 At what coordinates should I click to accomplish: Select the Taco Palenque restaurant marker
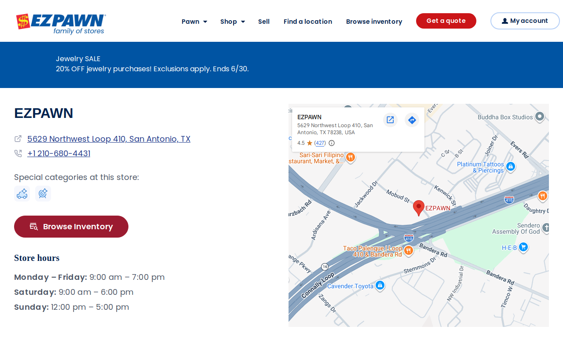click(408, 250)
